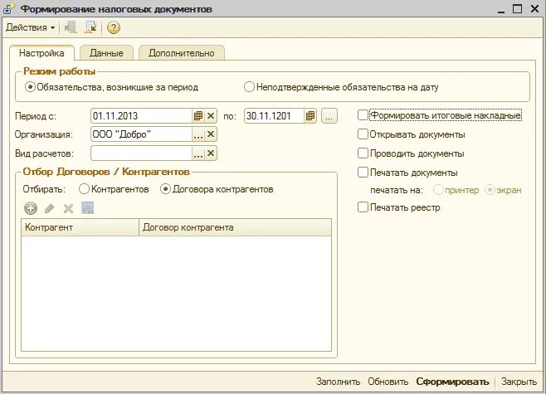
Task: Open calendar for 'Период с' date
Action: (x=197, y=116)
